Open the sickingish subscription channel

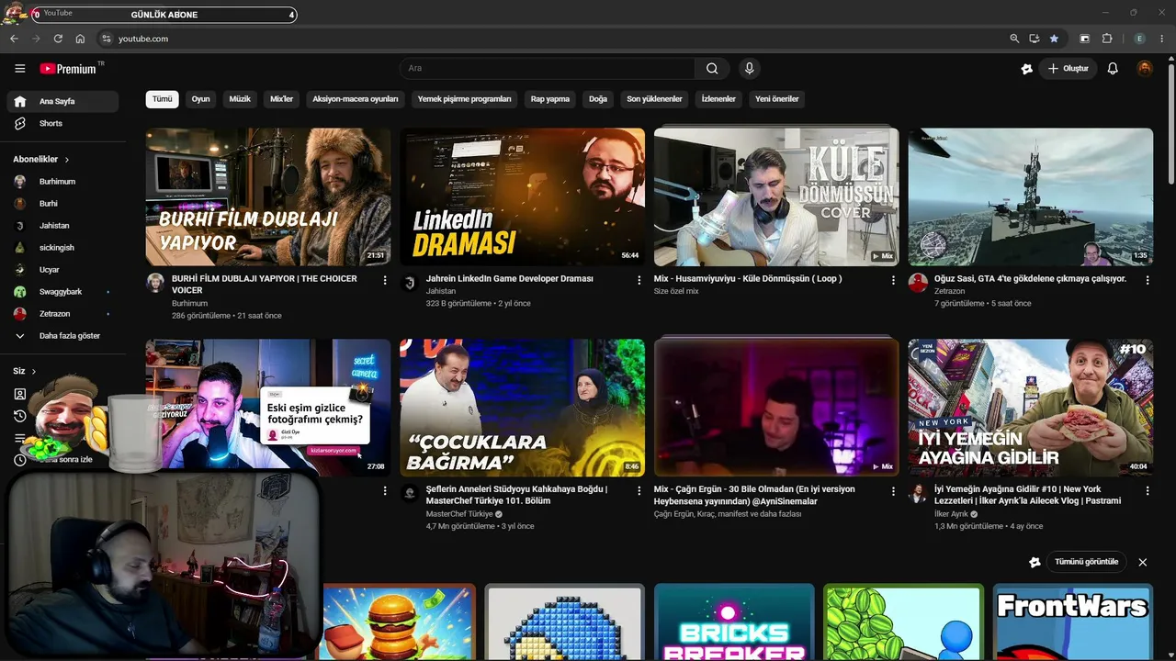62,248
